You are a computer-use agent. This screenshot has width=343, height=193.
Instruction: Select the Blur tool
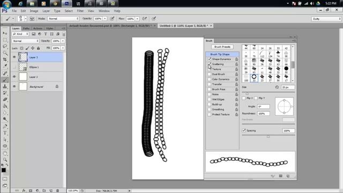point(5,113)
